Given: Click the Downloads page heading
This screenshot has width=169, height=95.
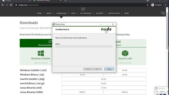Looking at the screenshot, I should (29, 23).
